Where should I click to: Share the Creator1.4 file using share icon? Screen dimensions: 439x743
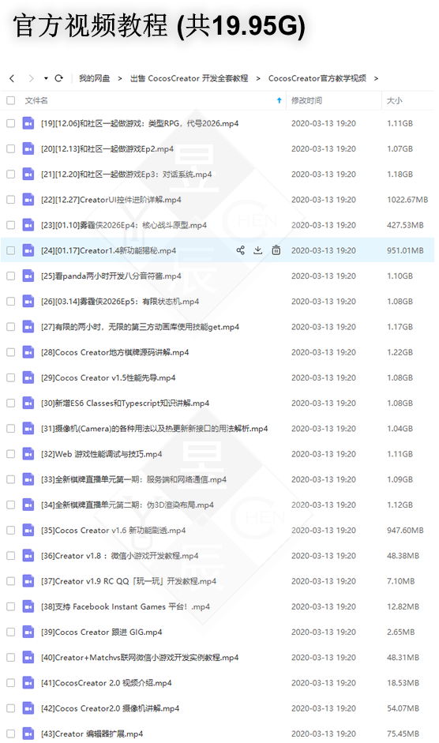coord(240,250)
